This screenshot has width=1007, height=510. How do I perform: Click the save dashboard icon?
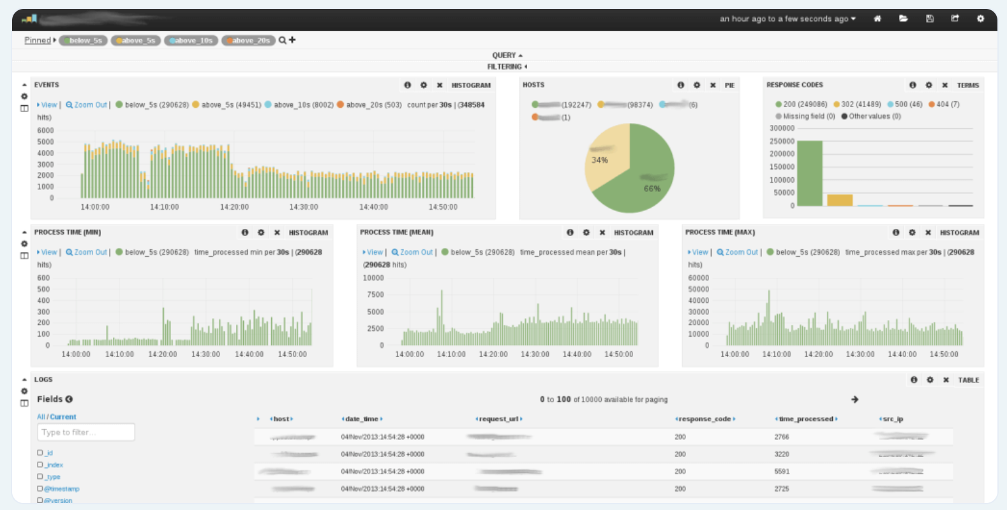[930, 18]
